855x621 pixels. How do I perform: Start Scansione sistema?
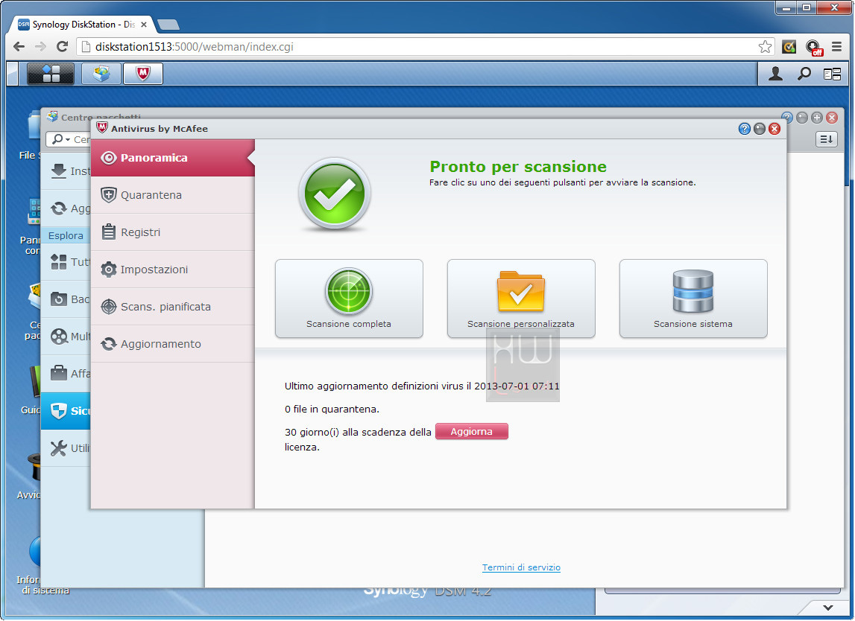pos(693,299)
